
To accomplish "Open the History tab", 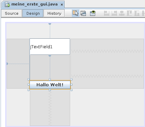I will pyautogui.click(x=54, y=13).
